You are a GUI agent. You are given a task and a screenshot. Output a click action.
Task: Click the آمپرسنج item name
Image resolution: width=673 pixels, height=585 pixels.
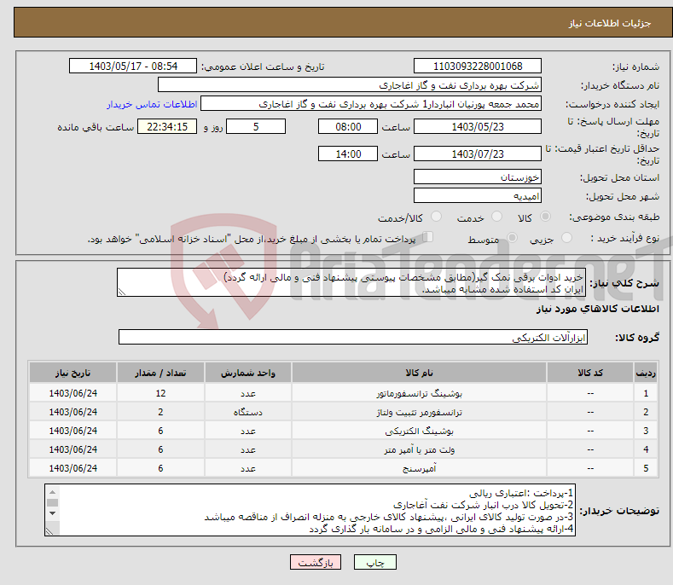419,468
